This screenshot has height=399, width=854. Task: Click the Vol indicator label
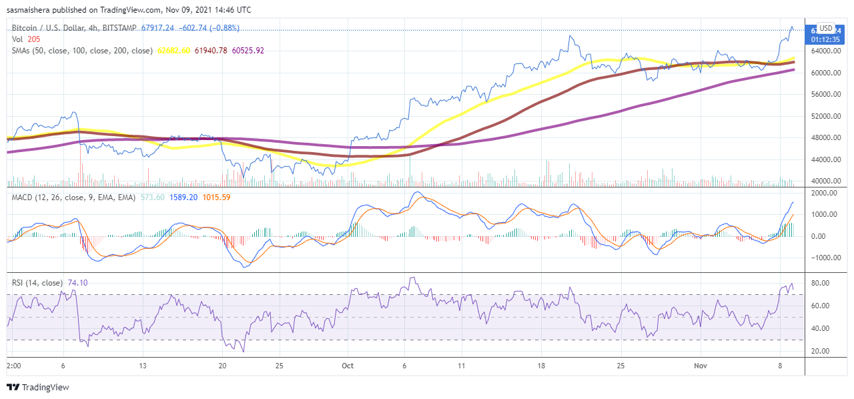pos(18,39)
